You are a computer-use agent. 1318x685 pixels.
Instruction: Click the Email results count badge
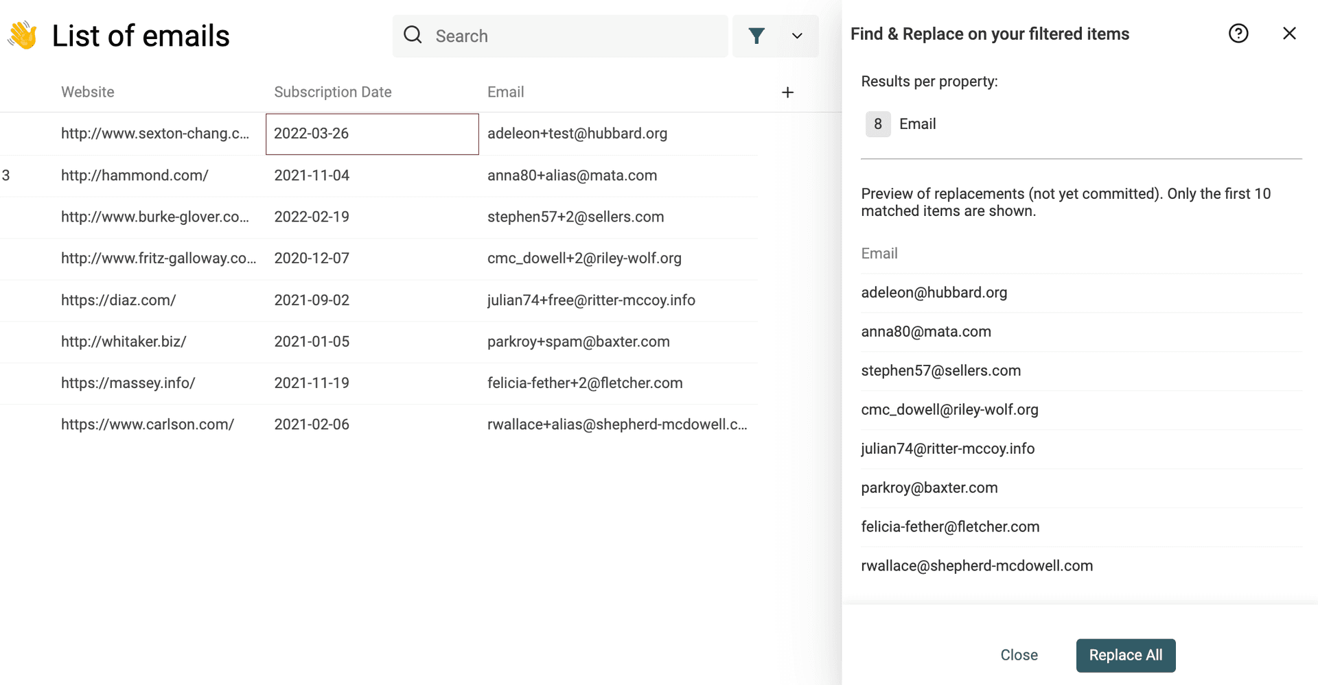click(x=877, y=124)
